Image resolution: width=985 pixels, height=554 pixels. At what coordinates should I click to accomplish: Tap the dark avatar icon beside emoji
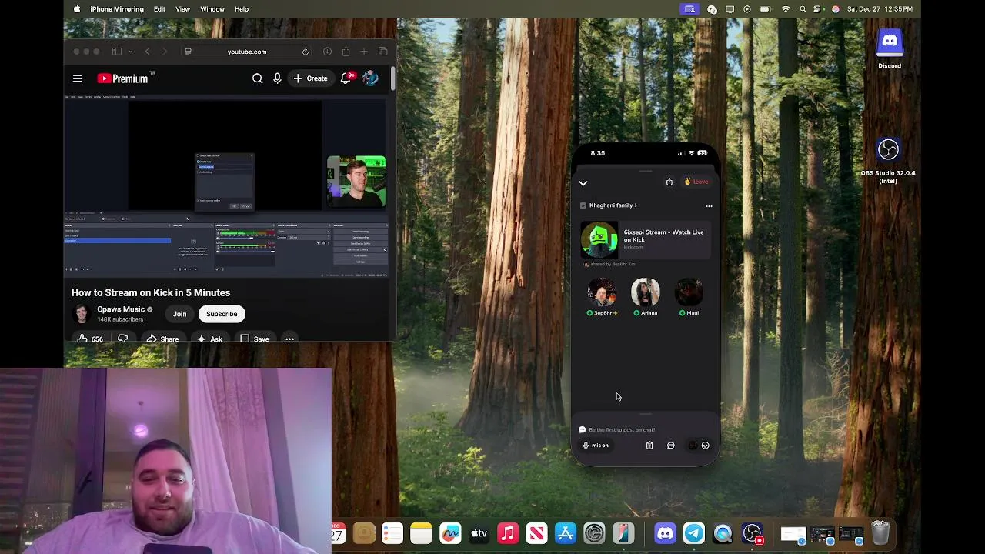[x=693, y=446]
